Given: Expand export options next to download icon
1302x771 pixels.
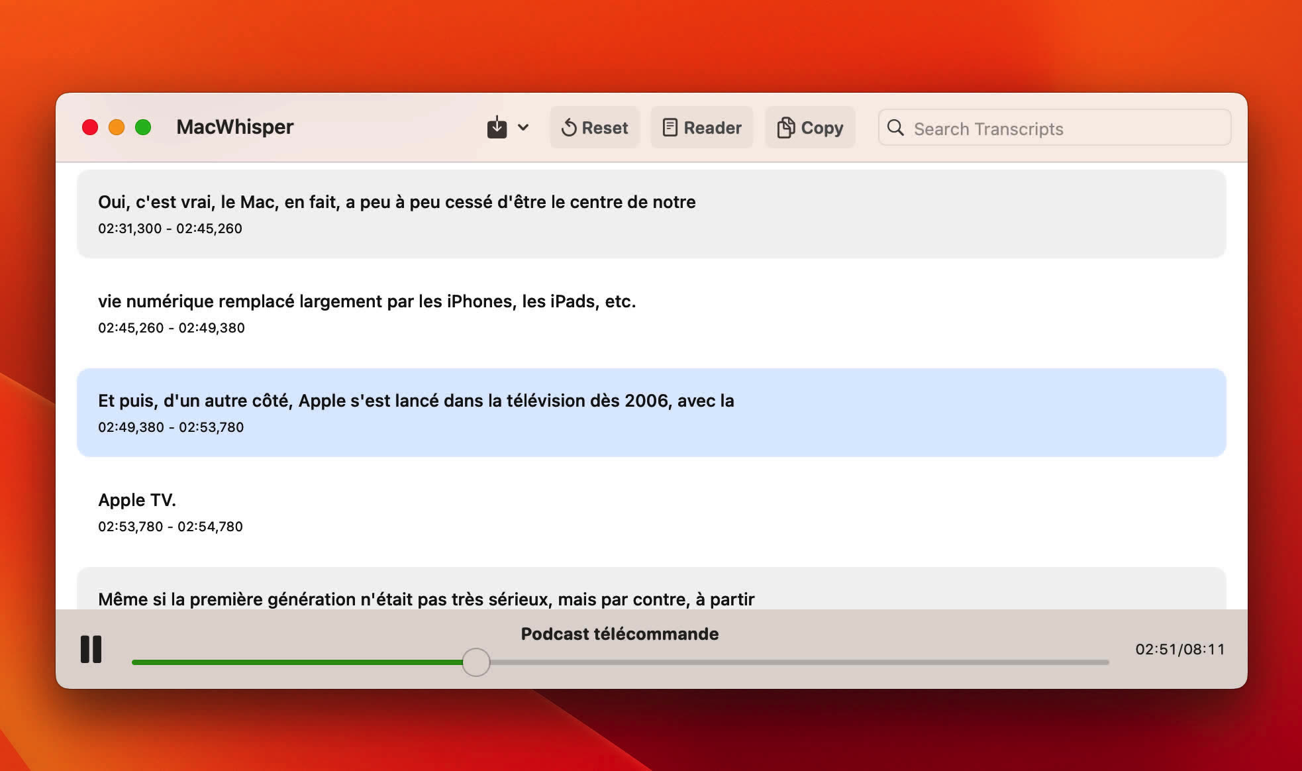Looking at the screenshot, I should click(524, 127).
